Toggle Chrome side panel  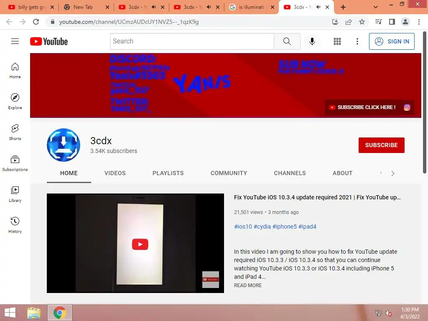[392, 22]
